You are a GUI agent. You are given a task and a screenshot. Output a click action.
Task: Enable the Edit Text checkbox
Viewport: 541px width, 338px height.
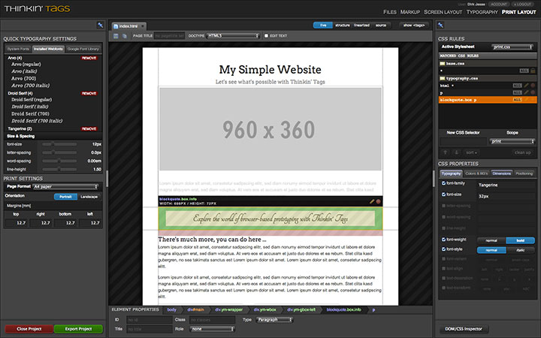(x=266, y=35)
